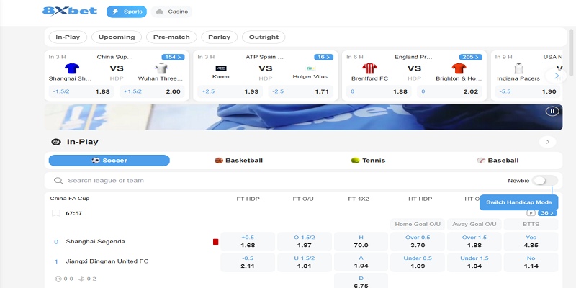
Task: Bet Karen +2.5 at 1.99
Action: point(230,91)
